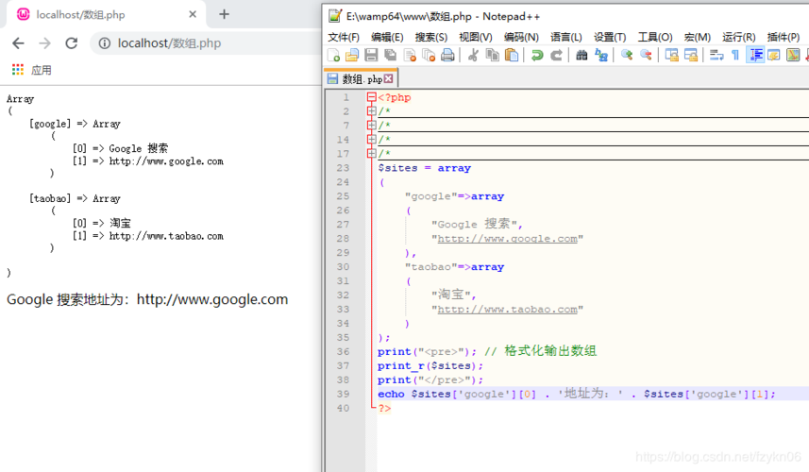Collapse the <?php block fold marker on line 1
This screenshot has height=472, width=809.
pyautogui.click(x=372, y=97)
